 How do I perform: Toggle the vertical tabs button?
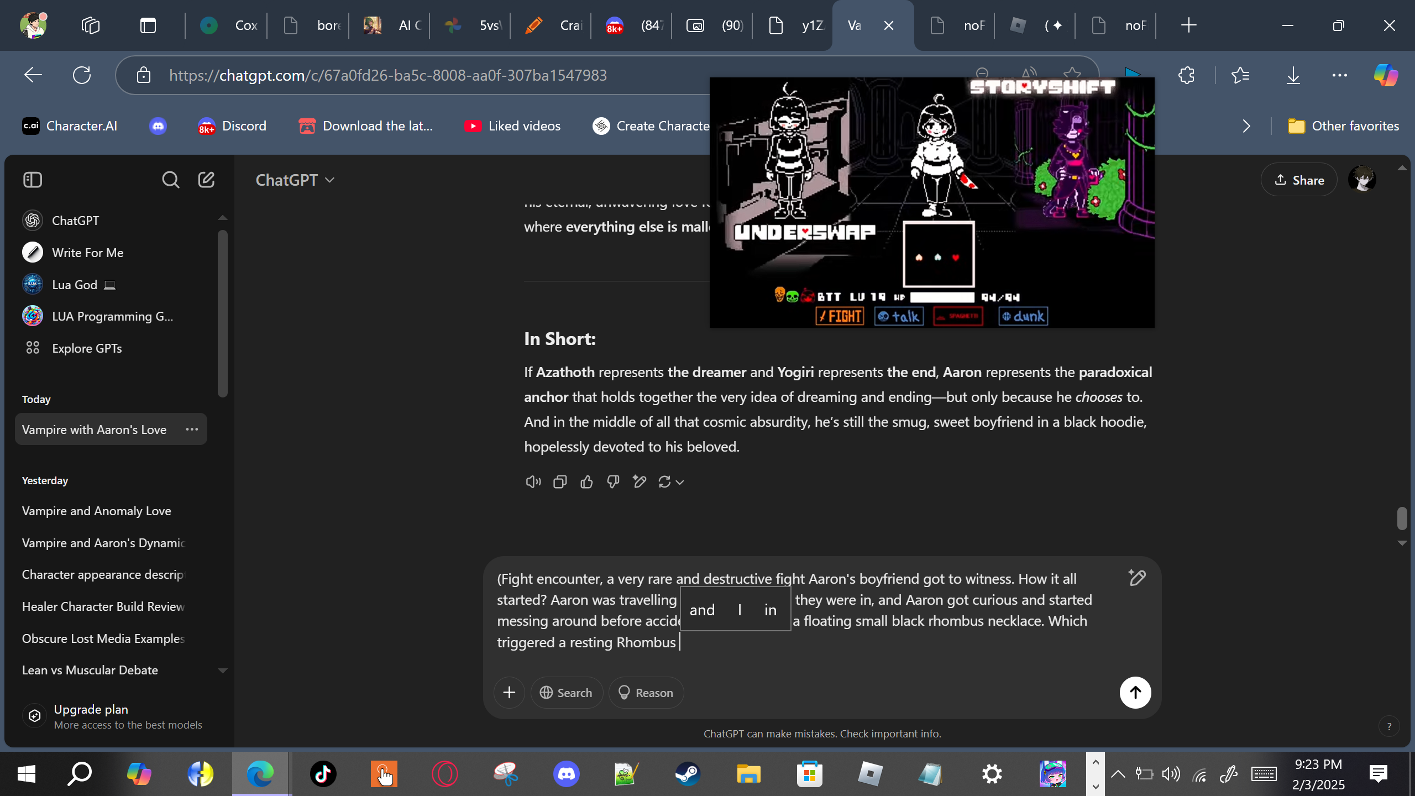(148, 25)
